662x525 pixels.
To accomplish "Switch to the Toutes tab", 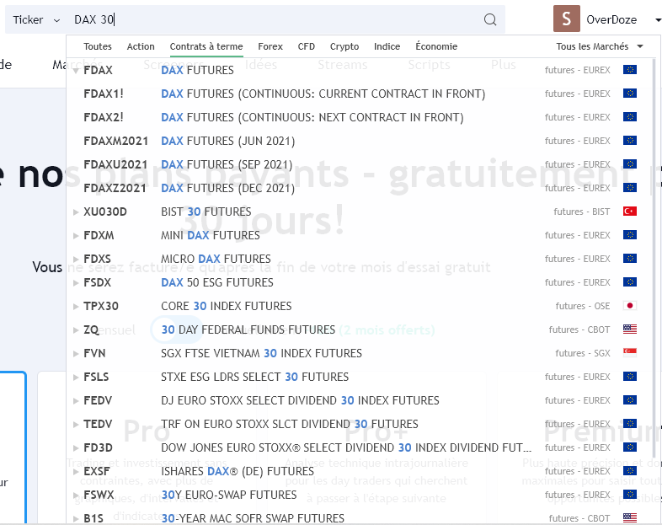I will pos(98,46).
